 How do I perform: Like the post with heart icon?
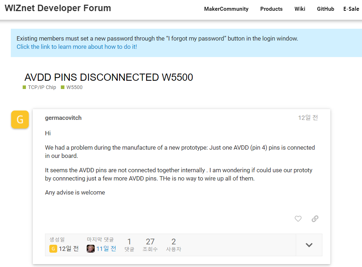click(298, 219)
